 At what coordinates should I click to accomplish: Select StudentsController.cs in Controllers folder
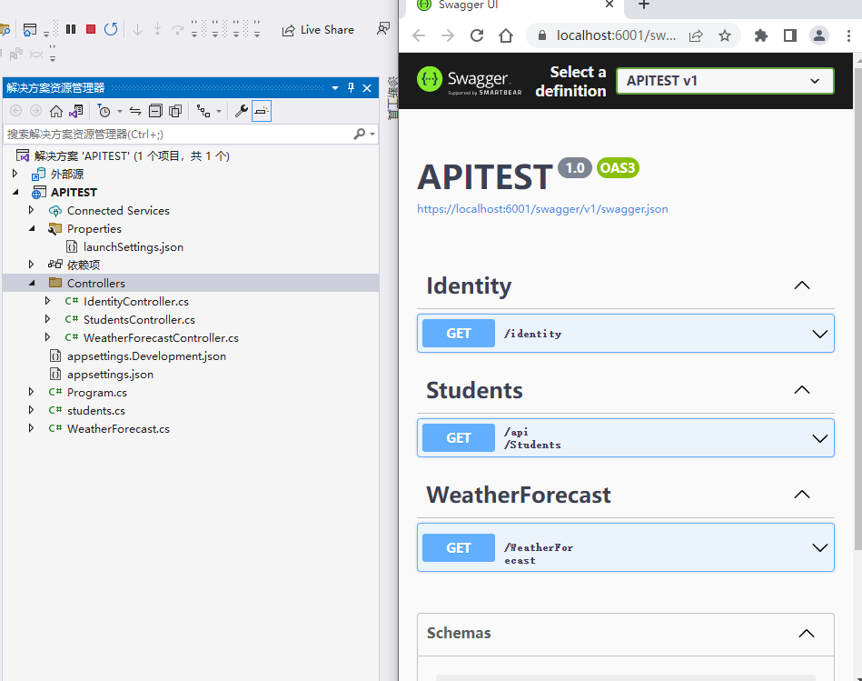tap(138, 319)
